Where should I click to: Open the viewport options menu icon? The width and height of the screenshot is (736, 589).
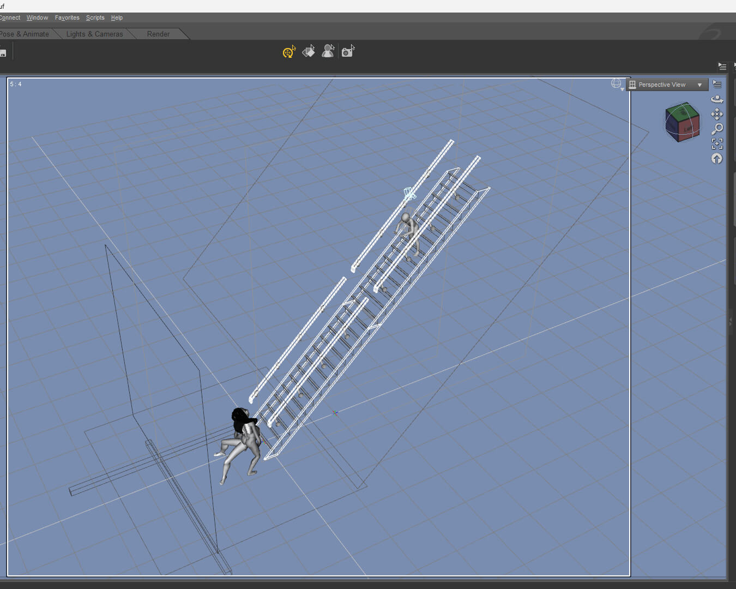(717, 85)
